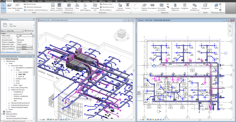Expand HVAC panel dialog launcher
The image size is (236, 122).
coord(62,13)
